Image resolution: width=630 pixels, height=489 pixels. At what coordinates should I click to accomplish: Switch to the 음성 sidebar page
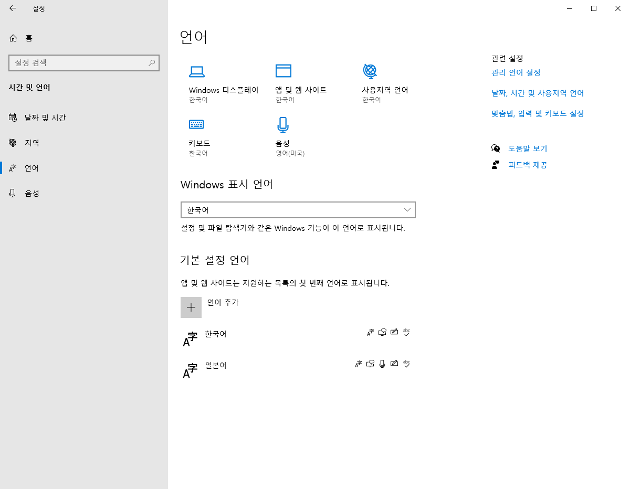click(84, 193)
